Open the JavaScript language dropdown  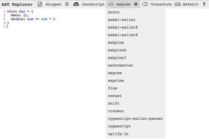coord(93,4)
